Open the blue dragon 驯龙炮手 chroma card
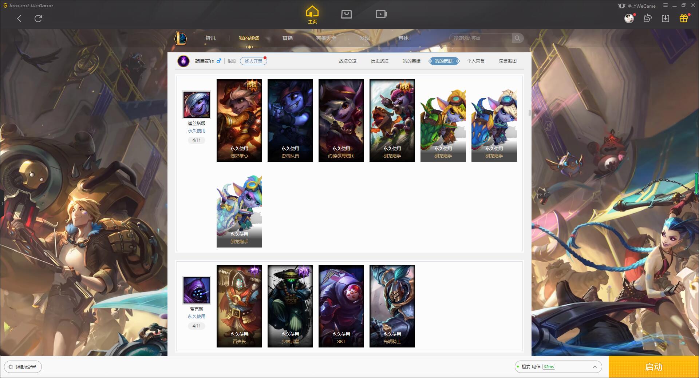The width and height of the screenshot is (699, 378). click(494, 120)
